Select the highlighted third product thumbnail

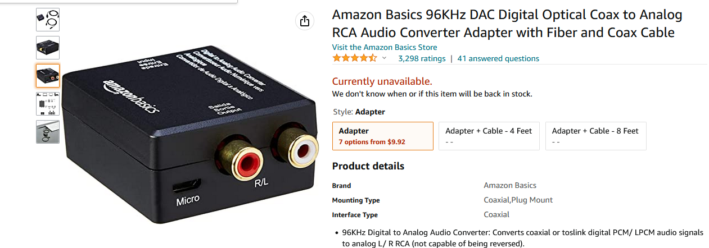(48, 76)
